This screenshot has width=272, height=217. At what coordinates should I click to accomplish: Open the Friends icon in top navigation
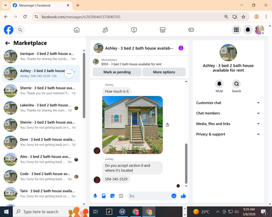(106, 30)
